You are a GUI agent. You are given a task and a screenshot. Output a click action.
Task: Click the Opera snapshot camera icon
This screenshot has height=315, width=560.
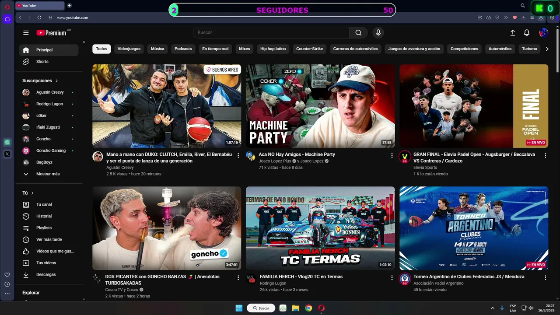[488, 17]
